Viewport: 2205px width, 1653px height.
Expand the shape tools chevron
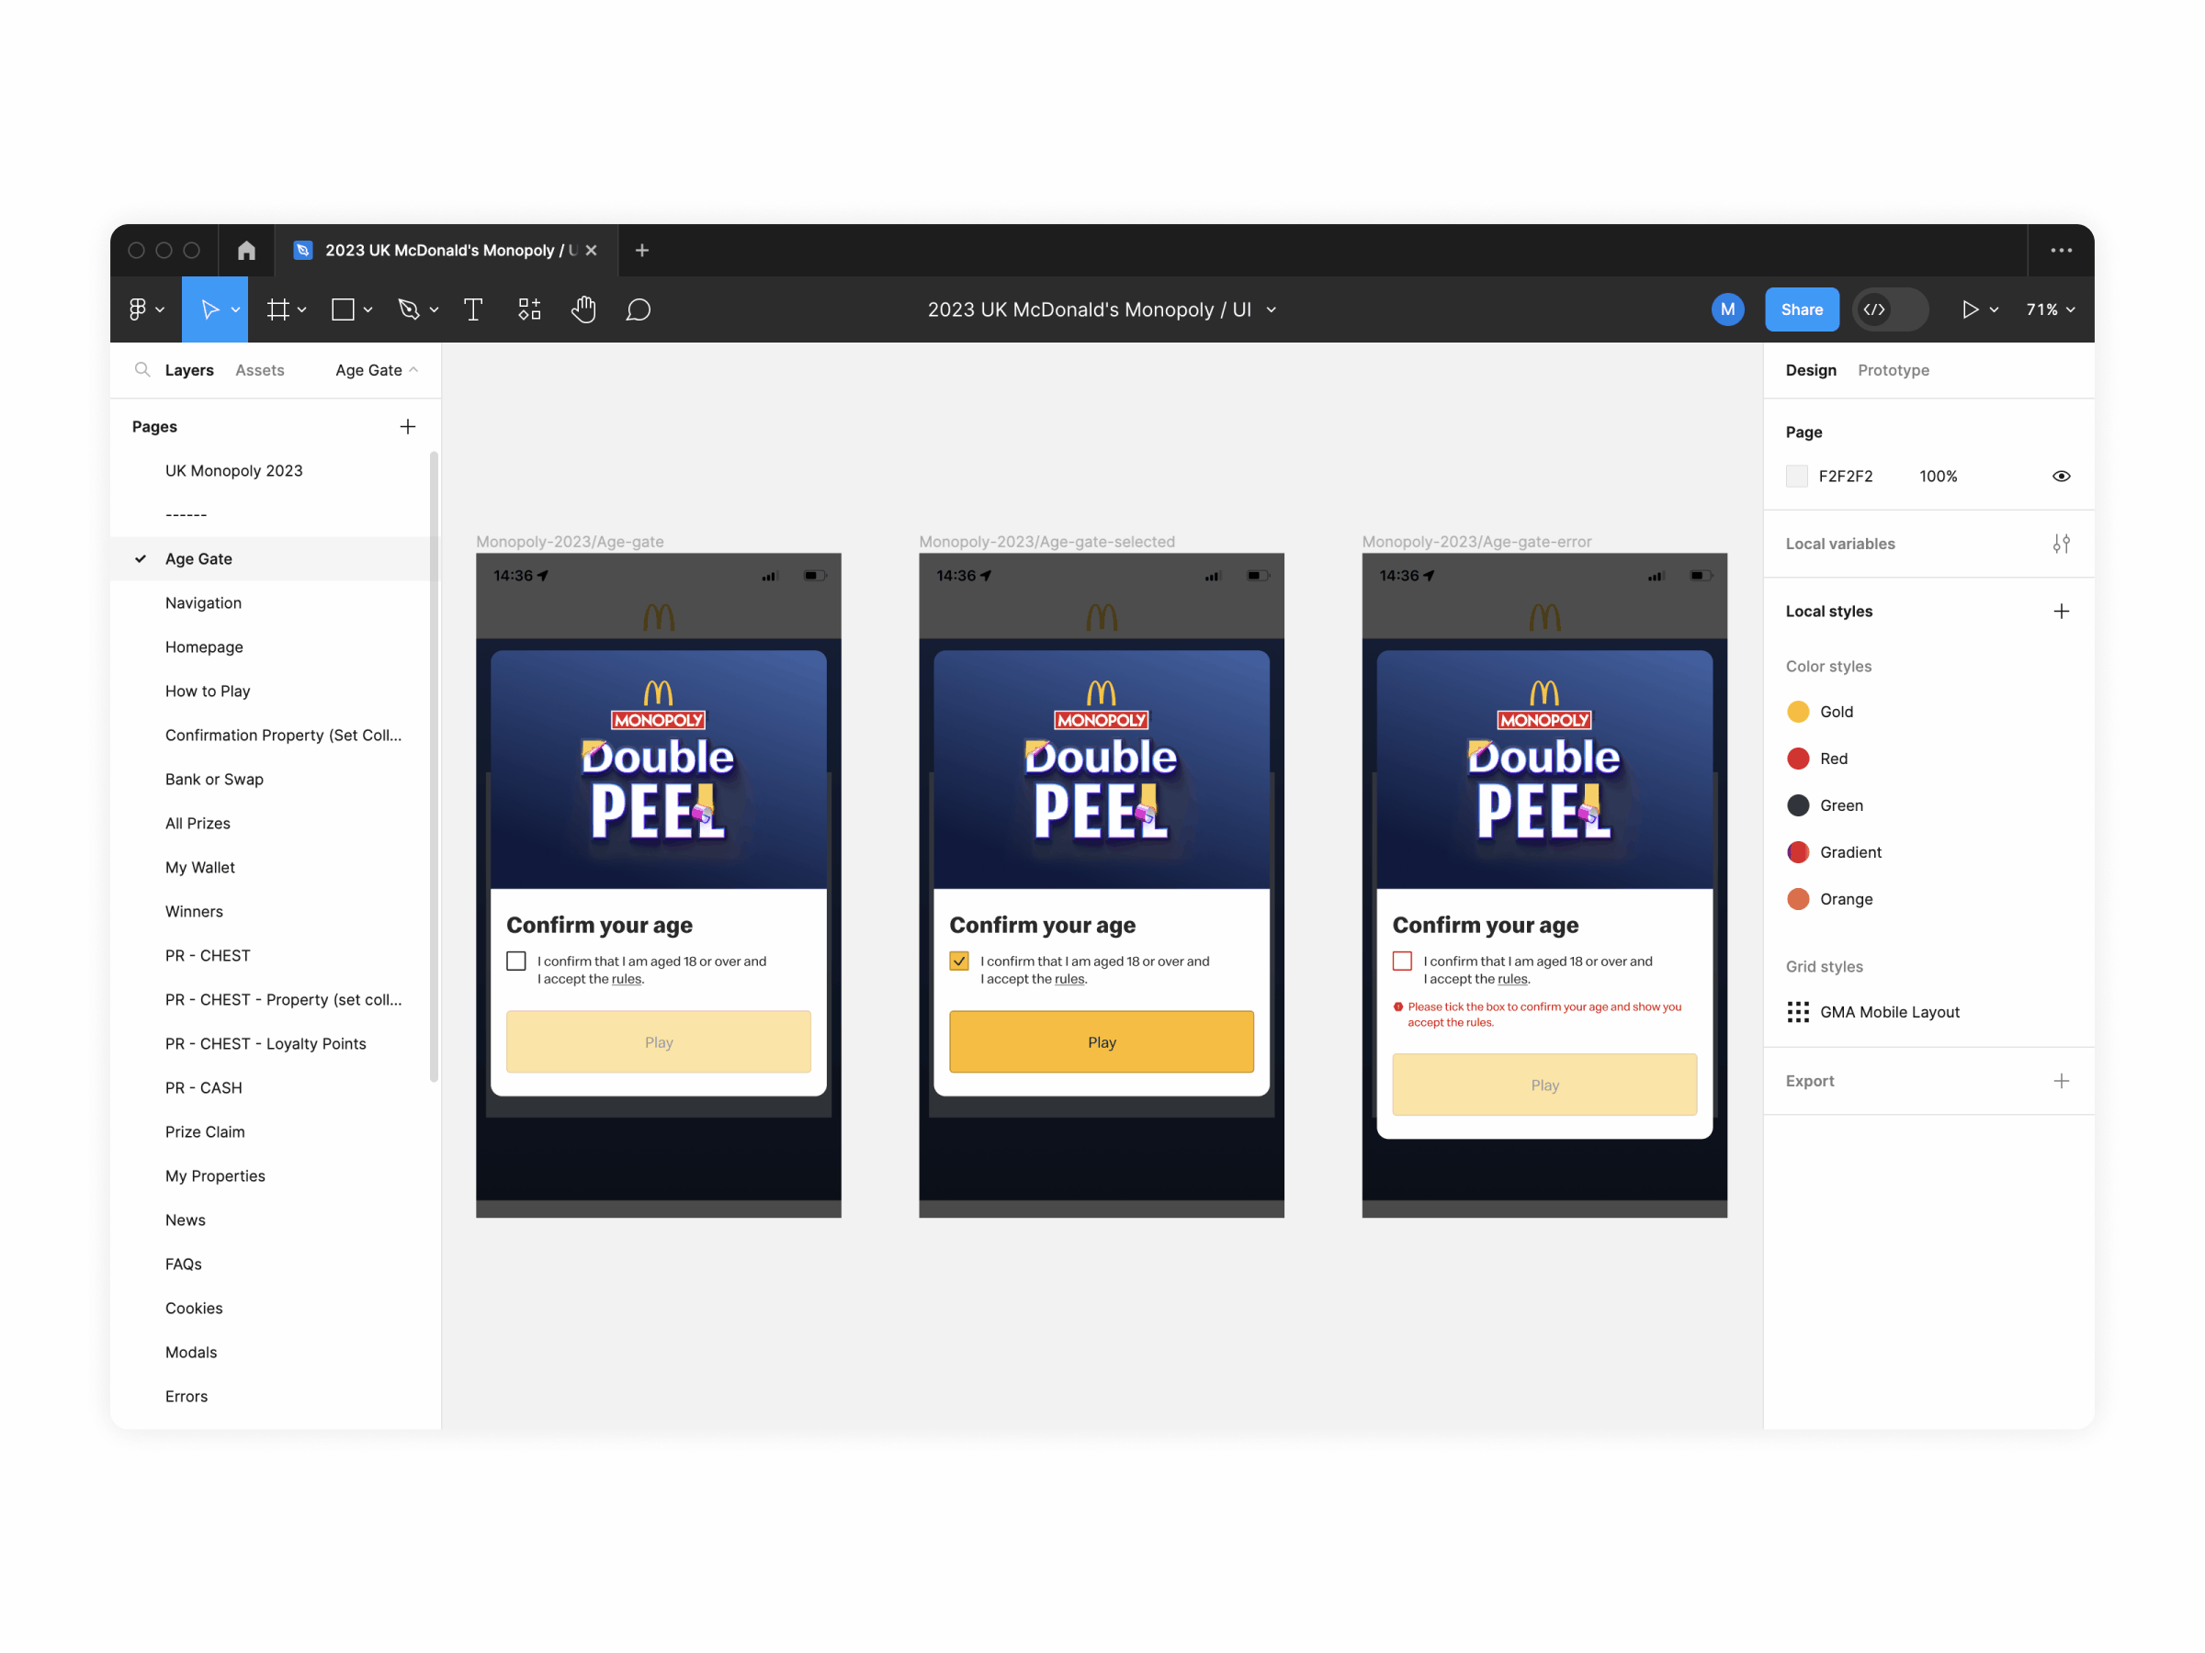(367, 311)
